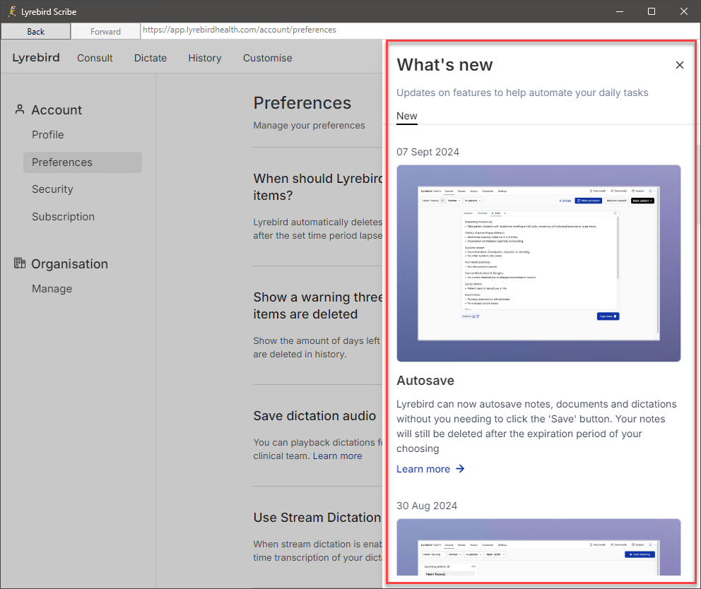This screenshot has width=701, height=589.
Task: Click the 'Account' section heading
Action: (x=57, y=110)
